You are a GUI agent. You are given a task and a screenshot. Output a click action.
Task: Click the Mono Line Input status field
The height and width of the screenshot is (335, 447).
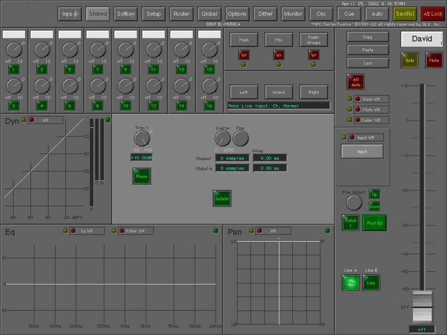pyautogui.click(x=279, y=106)
